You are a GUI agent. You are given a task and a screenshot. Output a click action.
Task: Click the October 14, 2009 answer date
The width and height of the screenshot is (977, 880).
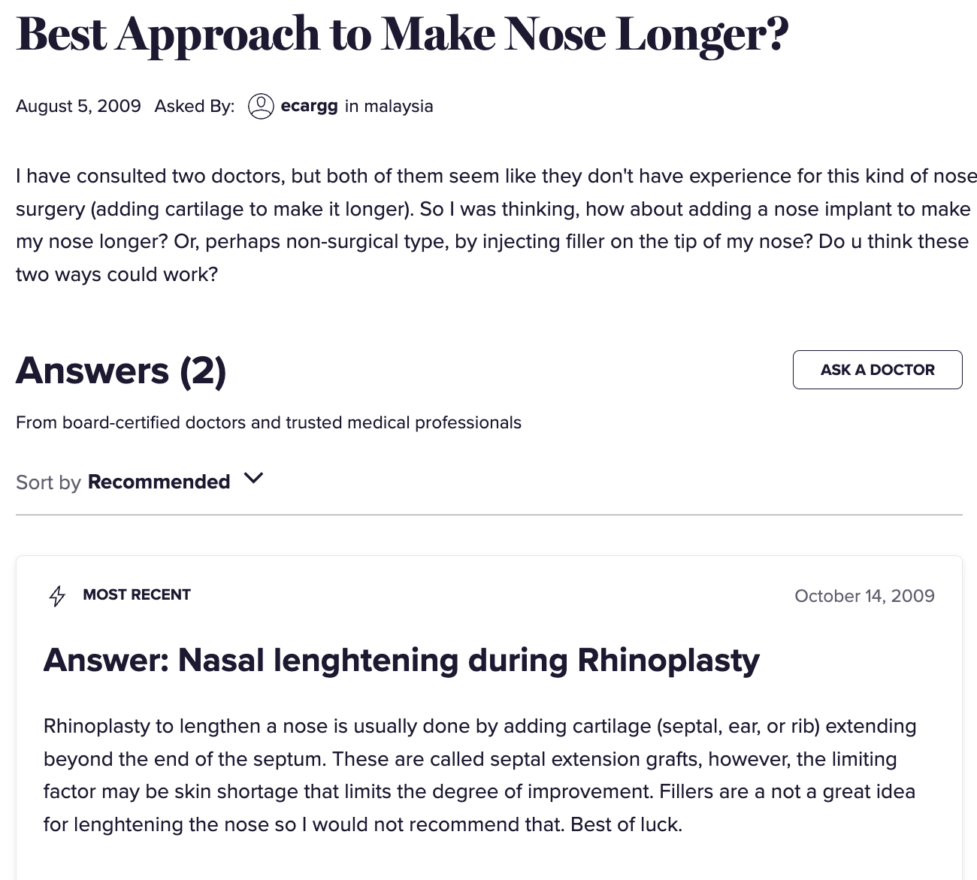864,596
